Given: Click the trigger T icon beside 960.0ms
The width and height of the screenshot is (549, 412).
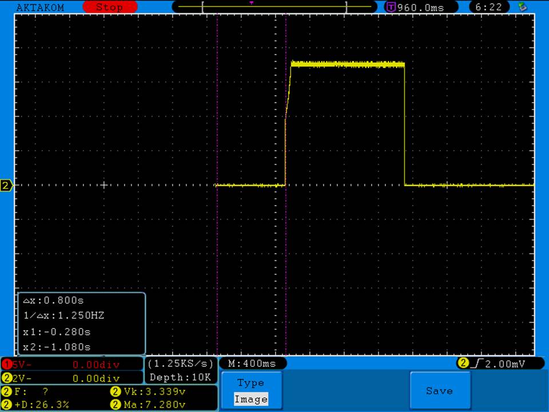Looking at the screenshot, I should (391, 7).
